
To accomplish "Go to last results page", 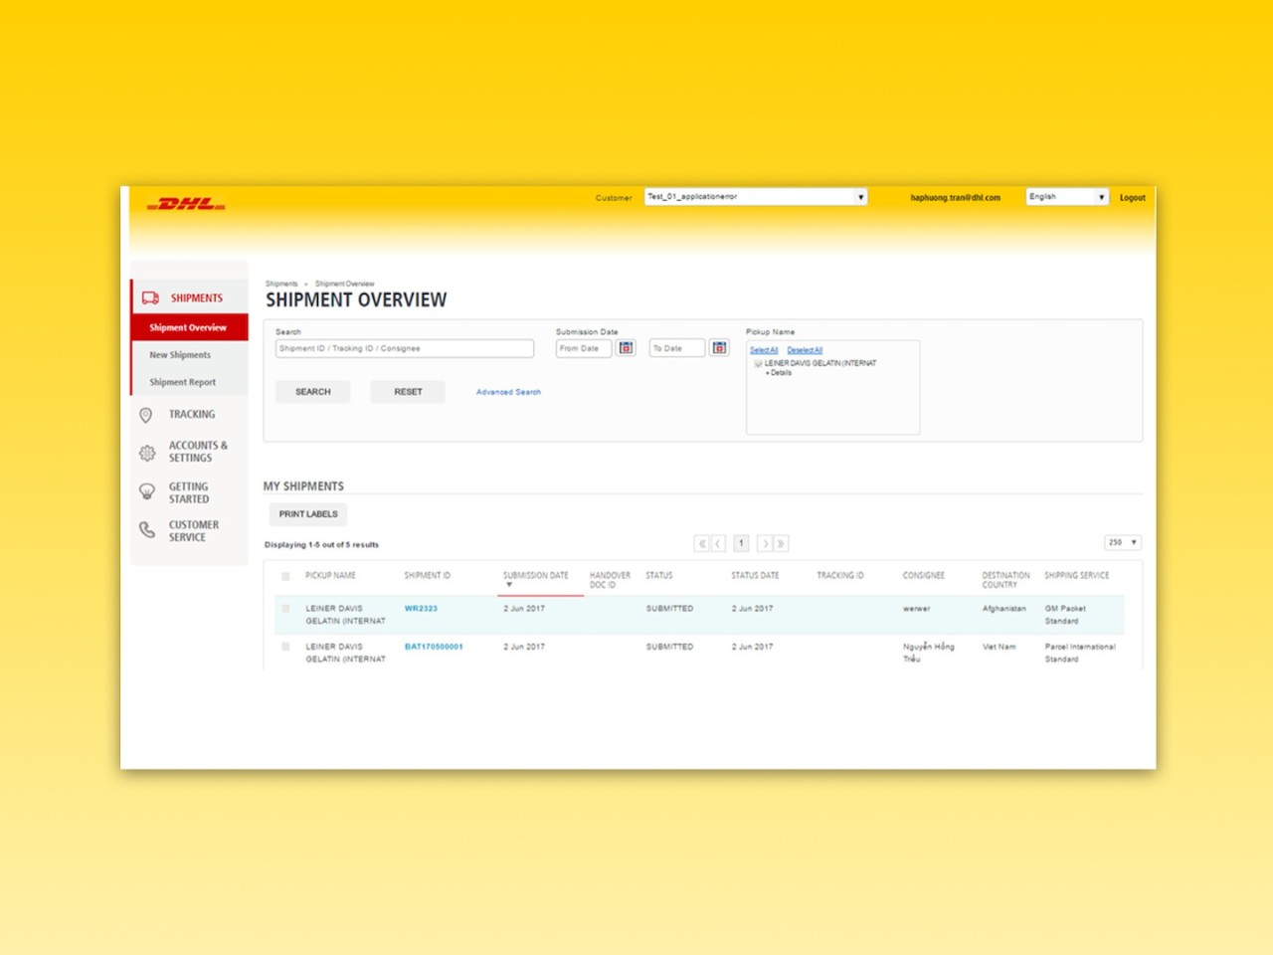I will pyautogui.click(x=781, y=543).
